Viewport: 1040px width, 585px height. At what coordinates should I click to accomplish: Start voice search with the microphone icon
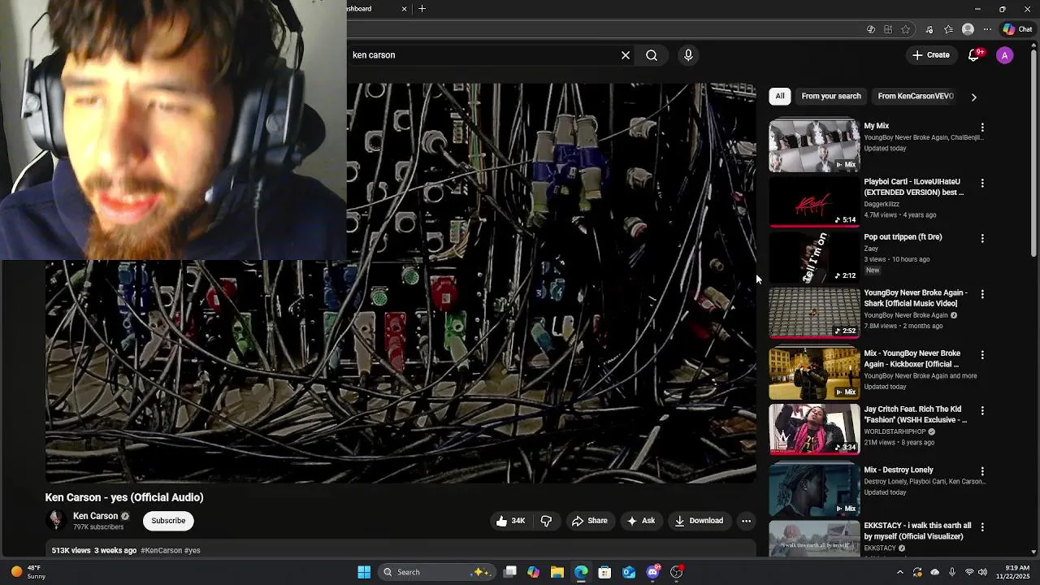tap(688, 55)
